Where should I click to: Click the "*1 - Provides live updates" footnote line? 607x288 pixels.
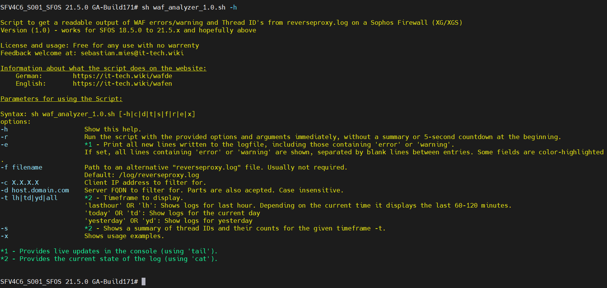click(109, 251)
